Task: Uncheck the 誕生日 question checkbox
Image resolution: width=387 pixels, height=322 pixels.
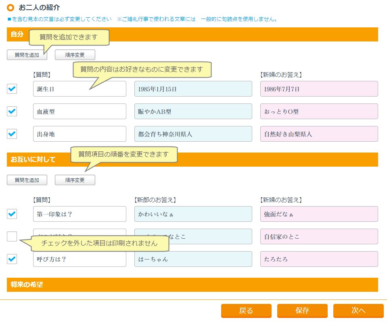Action: pyautogui.click(x=12, y=89)
